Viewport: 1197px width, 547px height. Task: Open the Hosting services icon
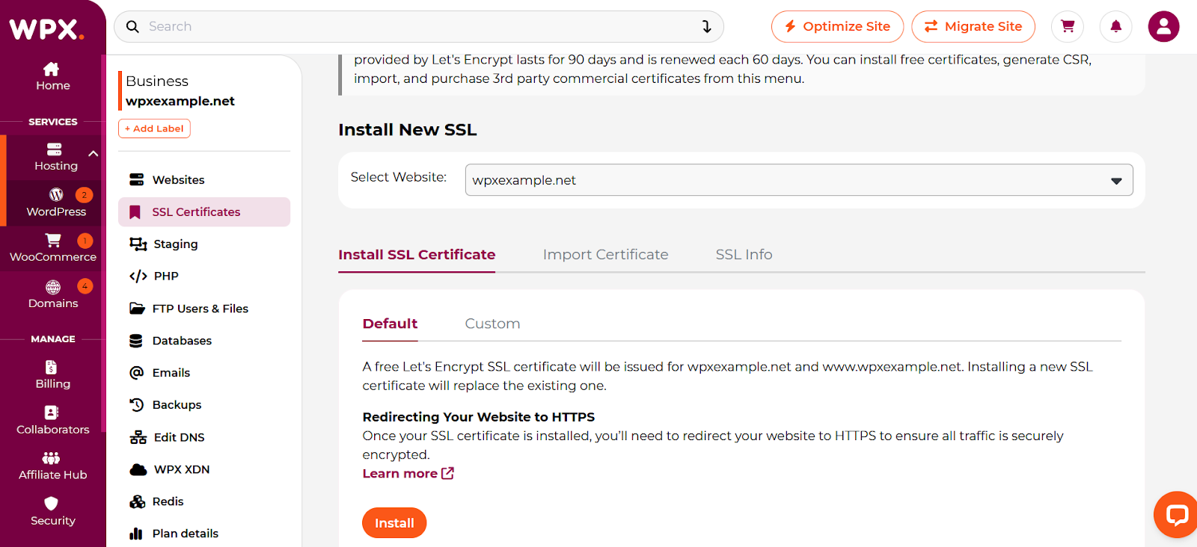click(55, 149)
